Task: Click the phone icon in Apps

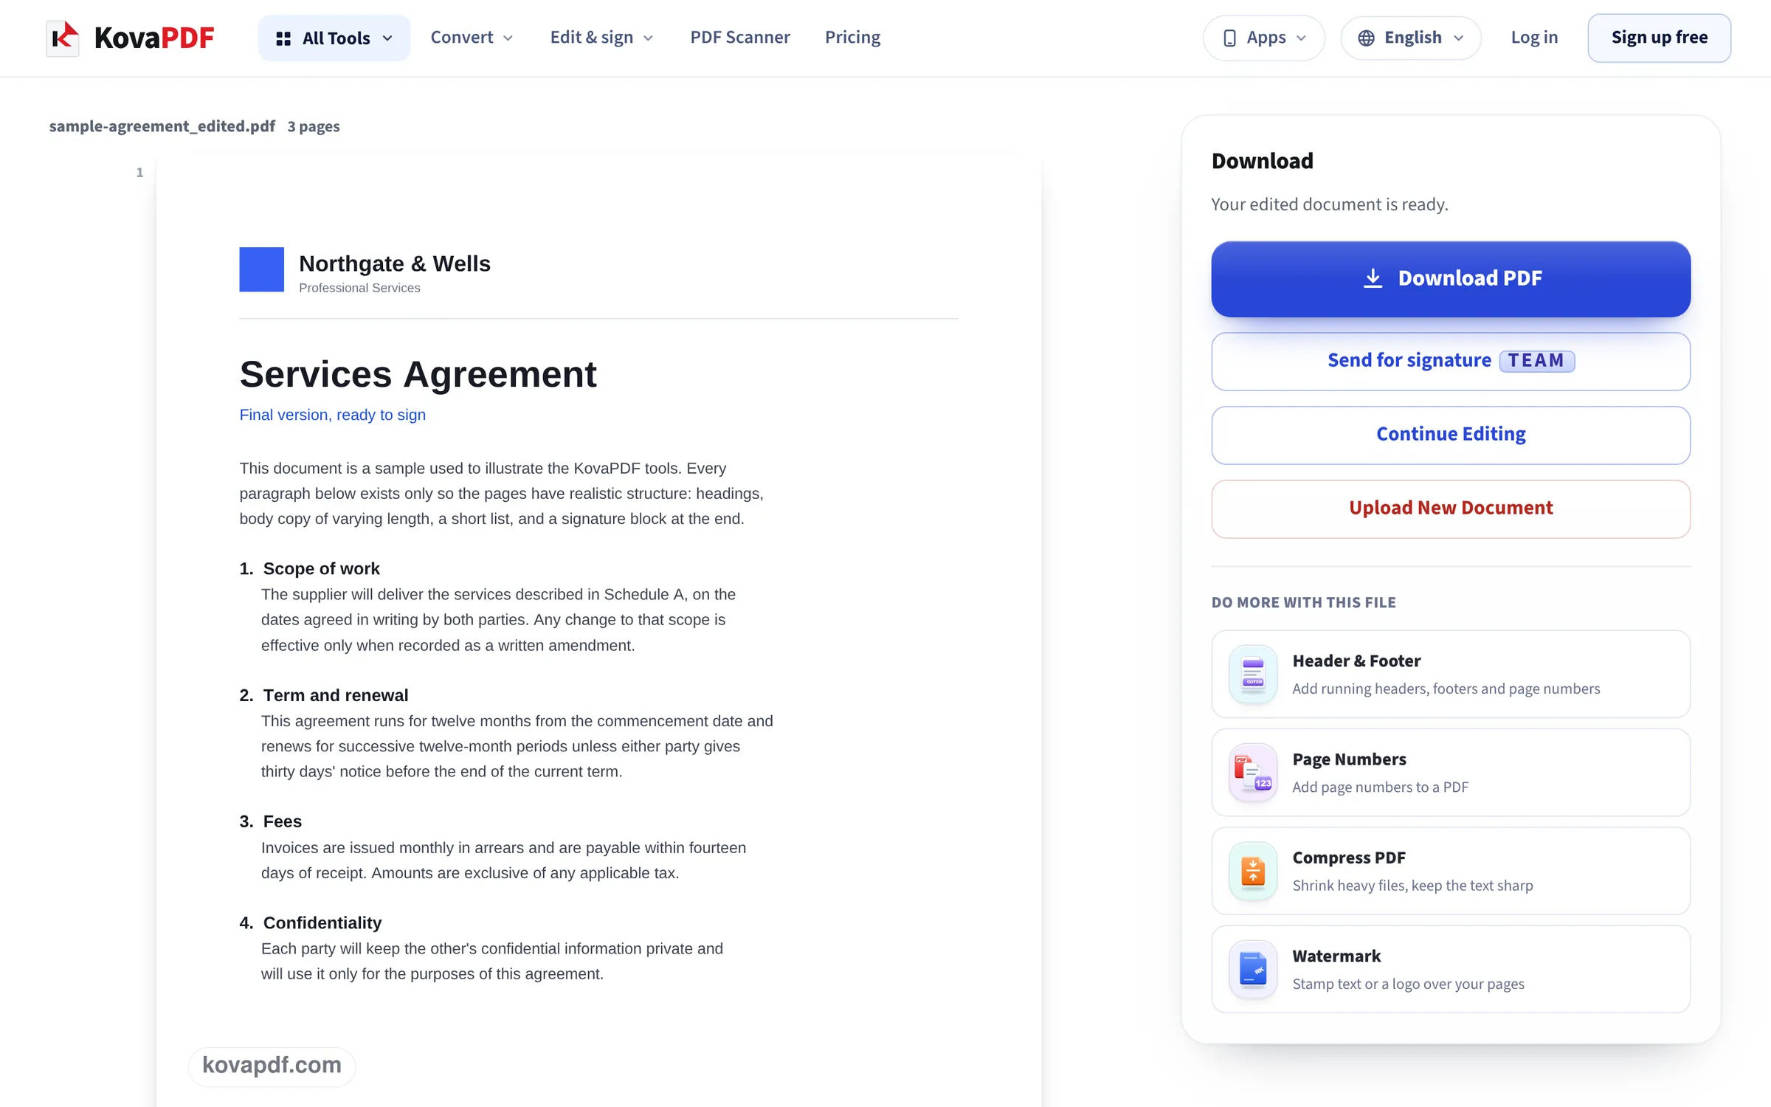Action: (x=1229, y=38)
